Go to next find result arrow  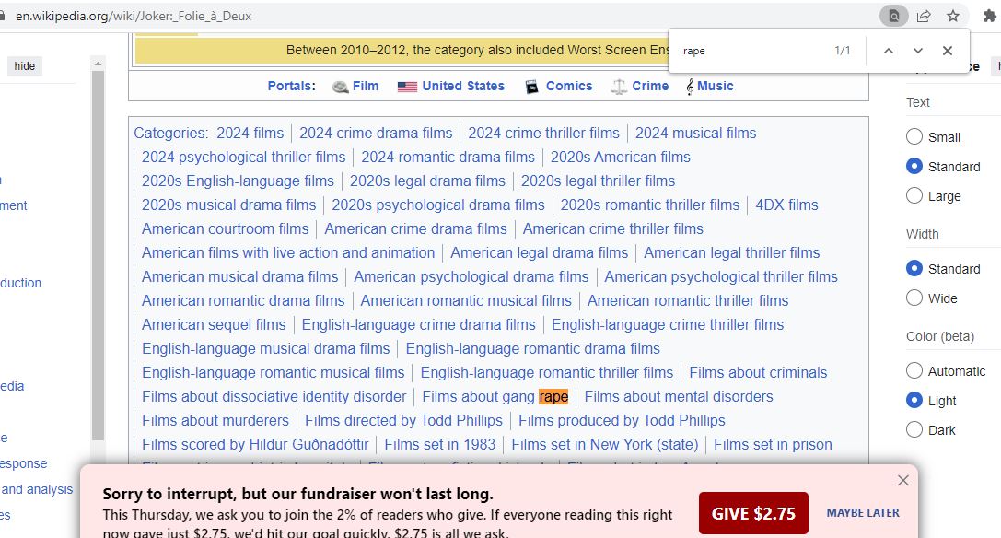click(918, 51)
